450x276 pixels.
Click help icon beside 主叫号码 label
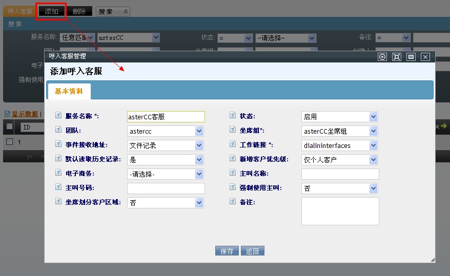(x=58, y=188)
